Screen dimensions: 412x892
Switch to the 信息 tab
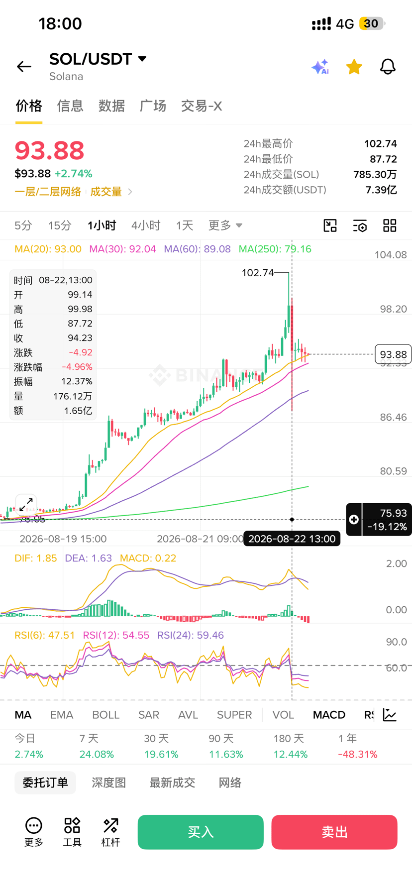[x=70, y=106]
